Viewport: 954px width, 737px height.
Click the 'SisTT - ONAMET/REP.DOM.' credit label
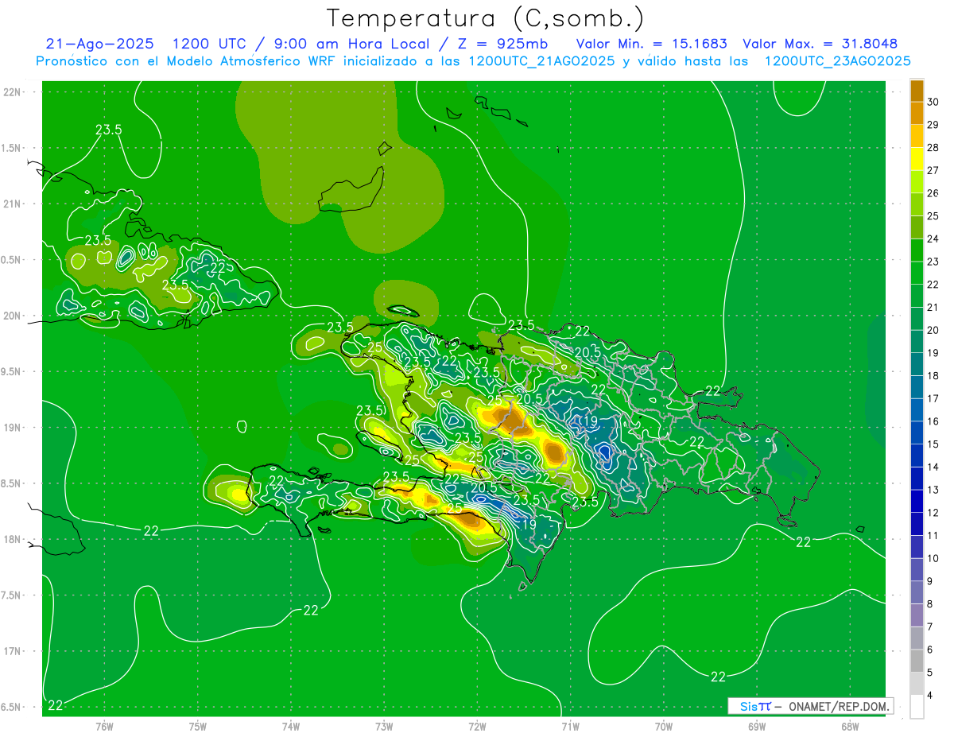click(810, 706)
